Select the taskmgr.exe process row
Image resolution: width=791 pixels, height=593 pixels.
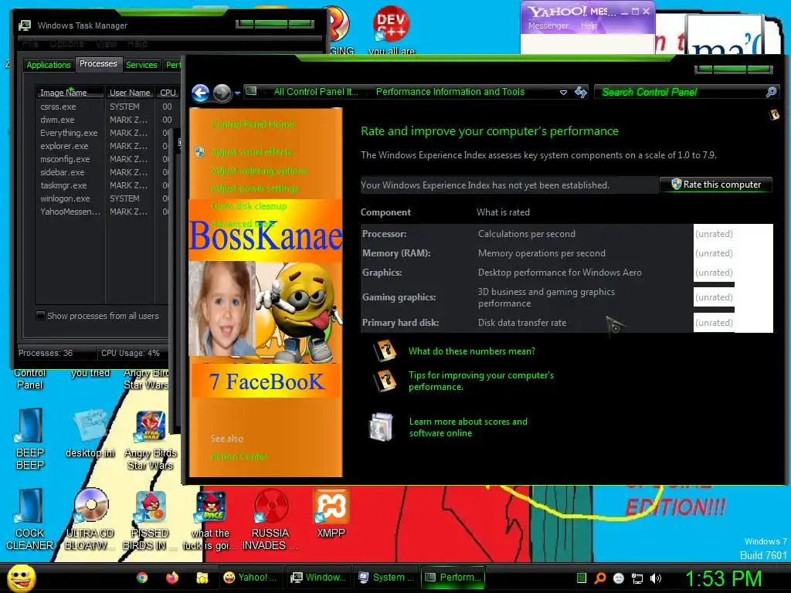pyautogui.click(x=104, y=185)
